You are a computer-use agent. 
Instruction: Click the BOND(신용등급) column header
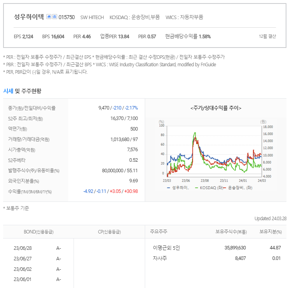[39, 232]
